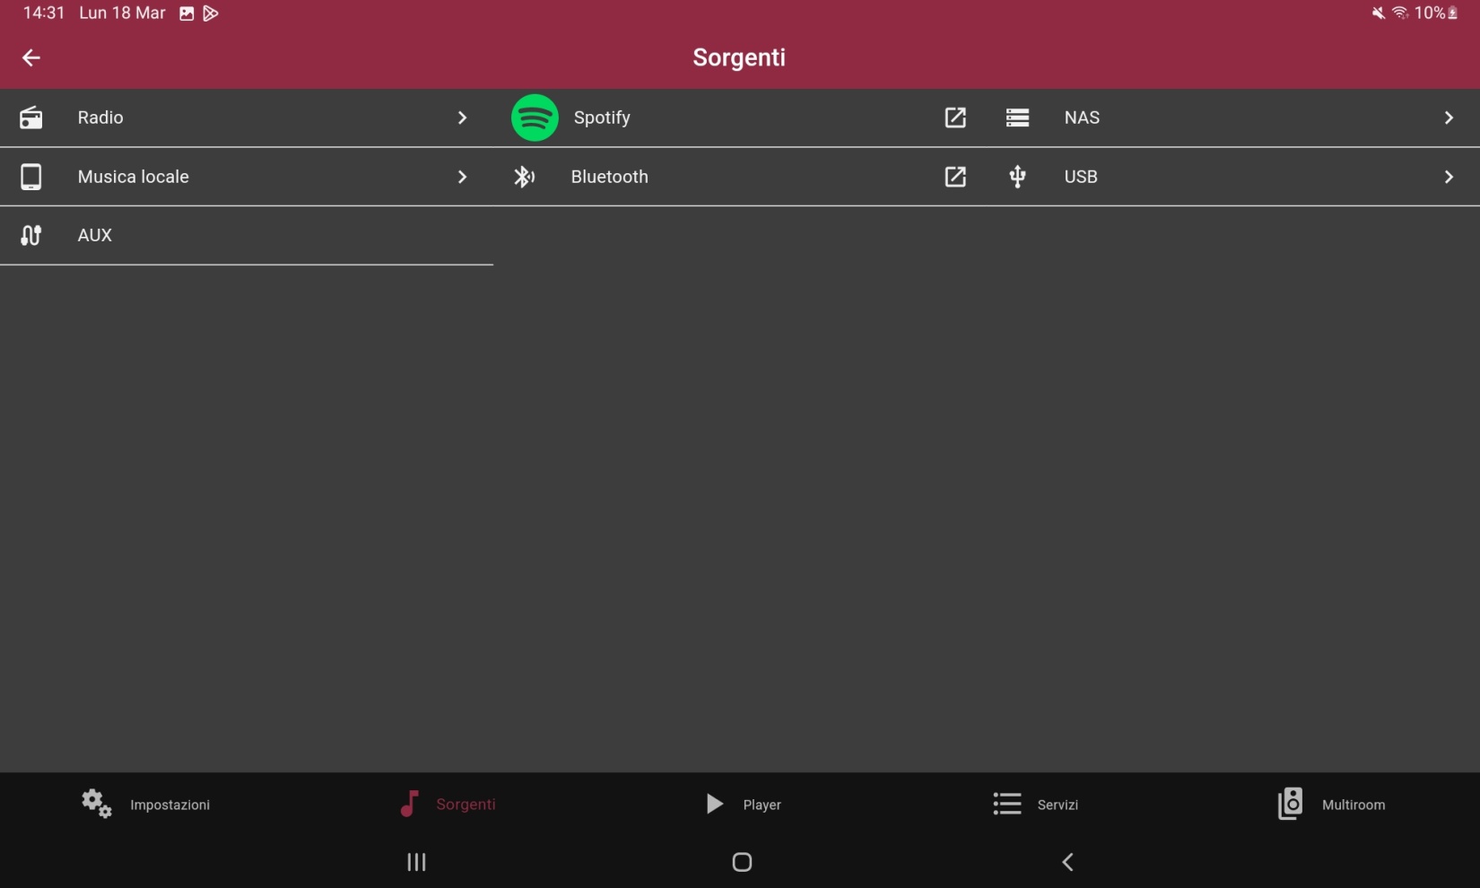Switch to the Impostazioni tab
Screen dimensions: 1480x888
[x=146, y=804]
